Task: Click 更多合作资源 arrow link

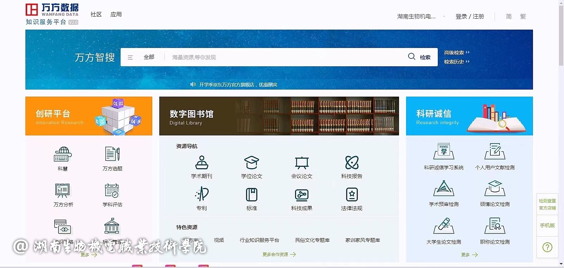Action: (279, 254)
